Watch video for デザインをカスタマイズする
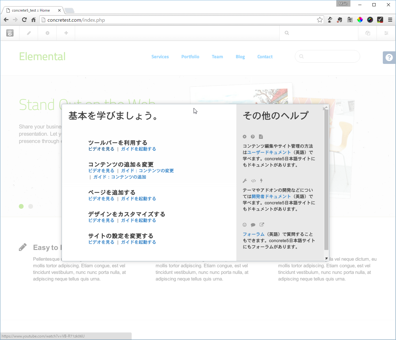 tap(101, 220)
